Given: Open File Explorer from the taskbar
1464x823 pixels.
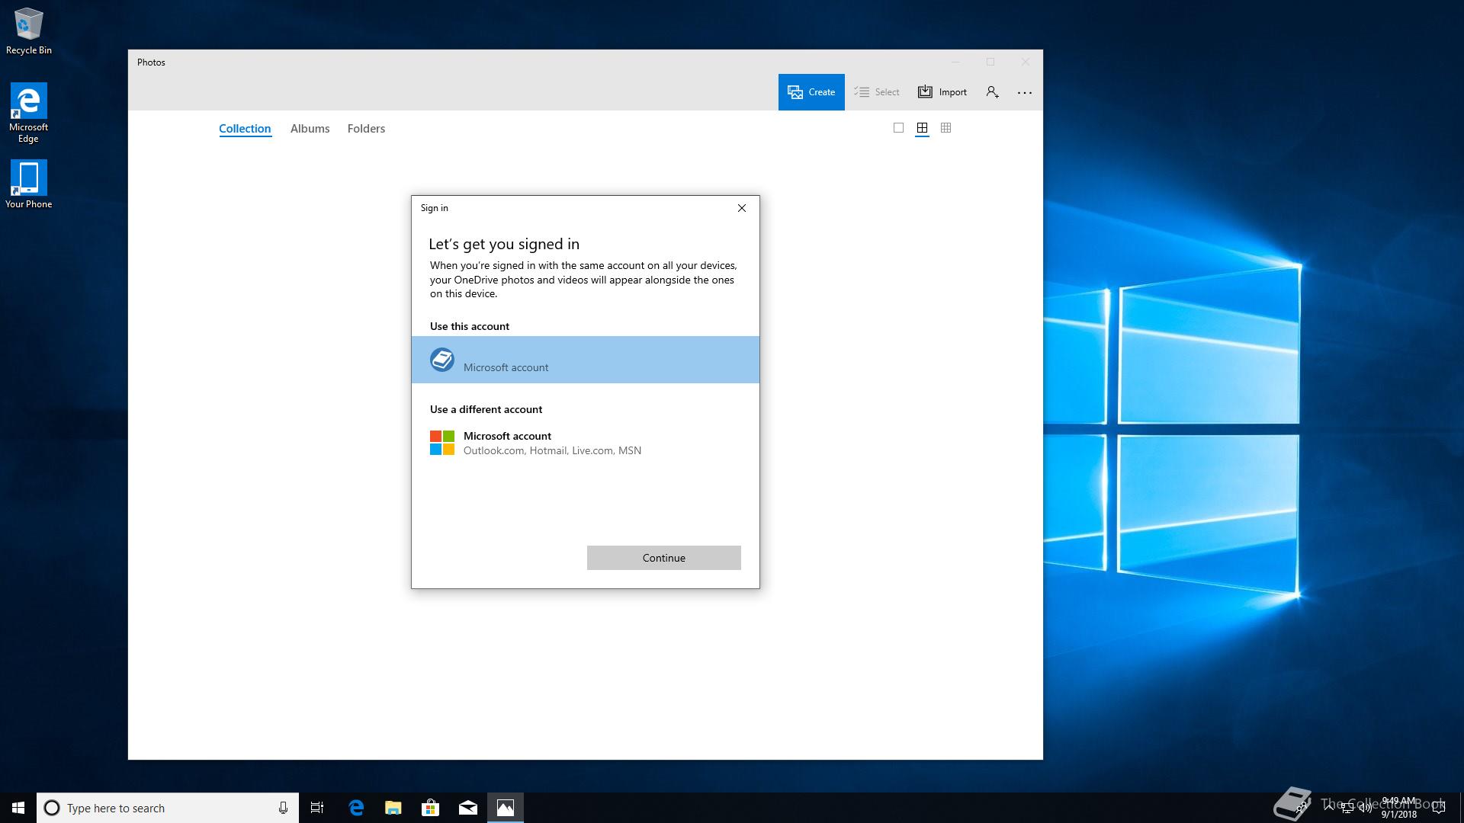Looking at the screenshot, I should click(x=393, y=808).
